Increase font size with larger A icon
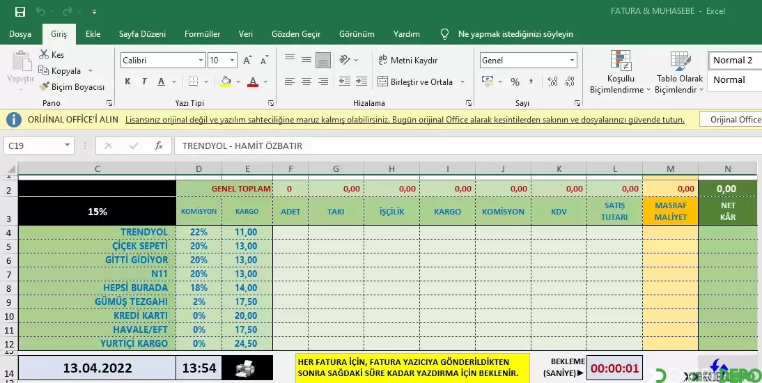 click(247, 61)
